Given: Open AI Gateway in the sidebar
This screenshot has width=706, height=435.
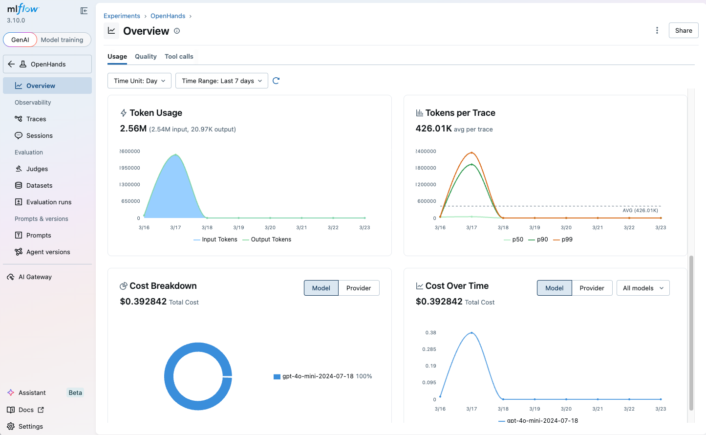Looking at the screenshot, I should [35, 277].
